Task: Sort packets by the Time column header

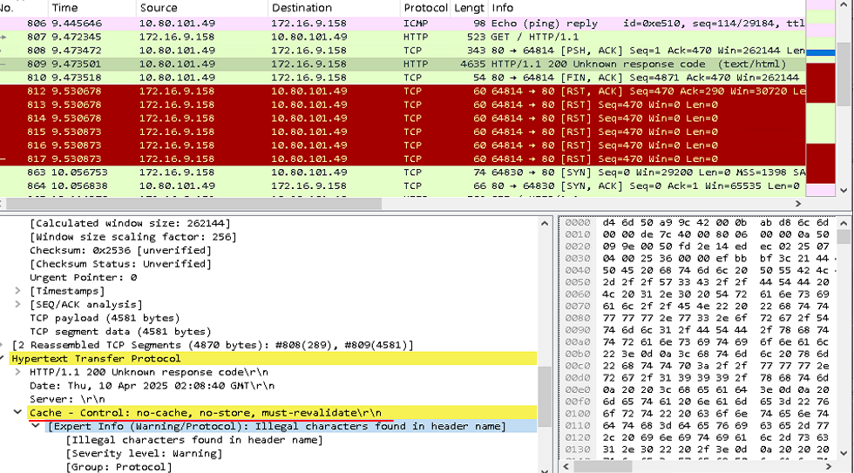Action: point(91,8)
